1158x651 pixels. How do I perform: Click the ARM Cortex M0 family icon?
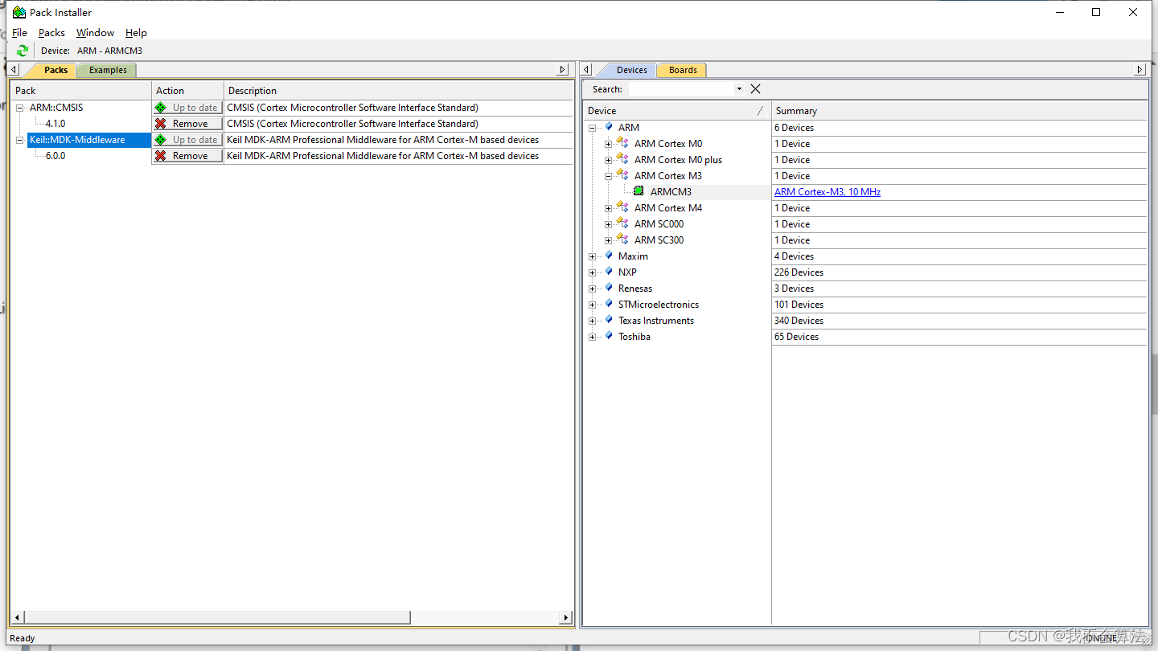pos(622,143)
